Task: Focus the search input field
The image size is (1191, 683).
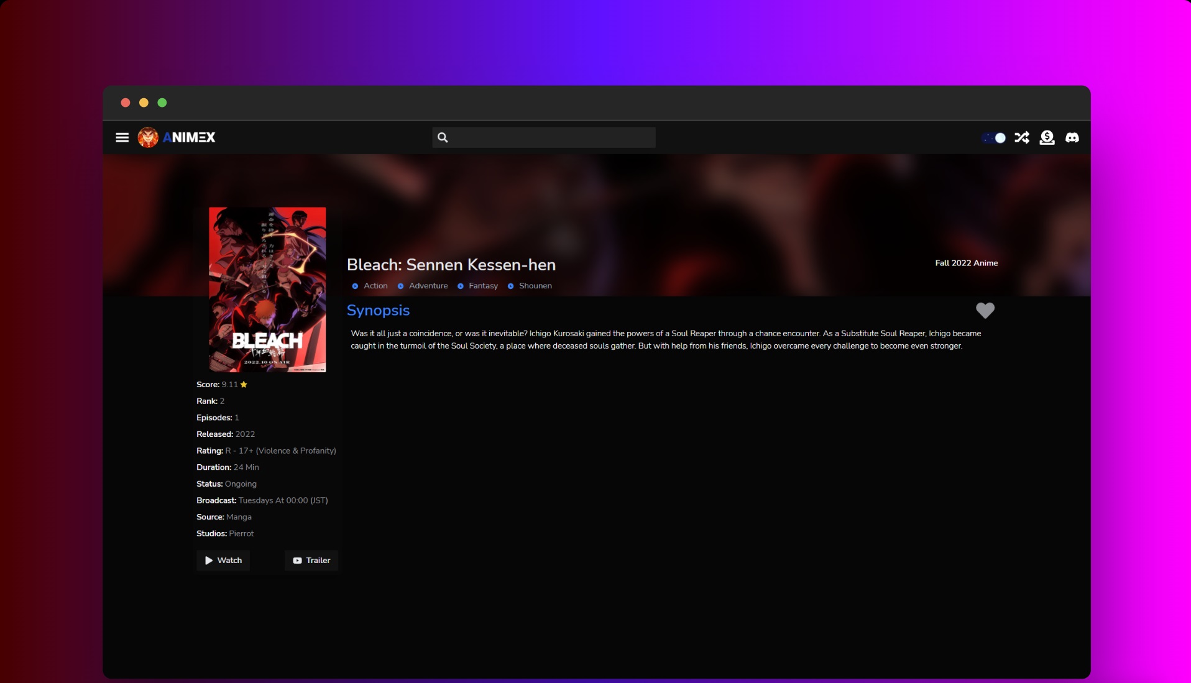Action: pyautogui.click(x=544, y=137)
